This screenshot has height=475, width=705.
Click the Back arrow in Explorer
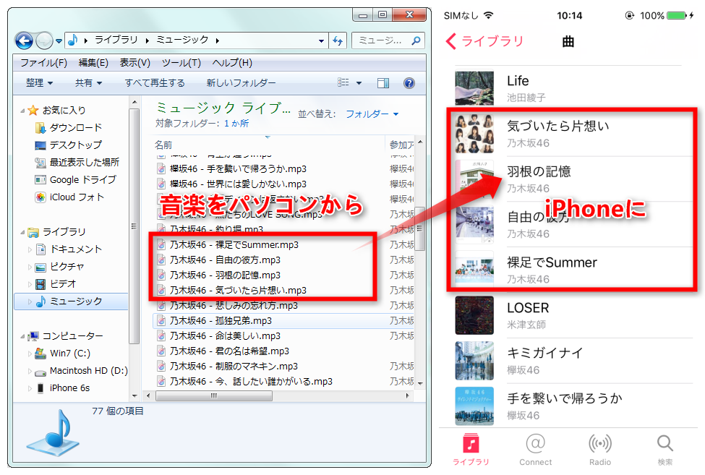pyautogui.click(x=24, y=41)
